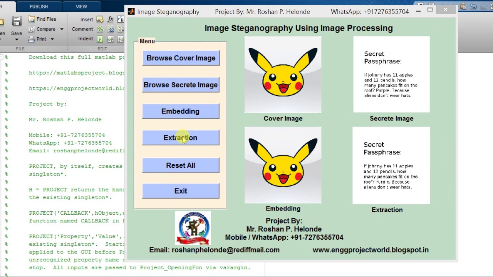Click the Insert section icon
493x277 pixels.
tap(100, 19)
